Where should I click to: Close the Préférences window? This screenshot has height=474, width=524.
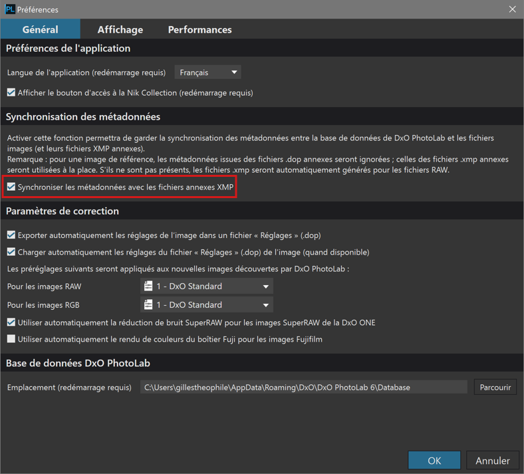click(512, 9)
